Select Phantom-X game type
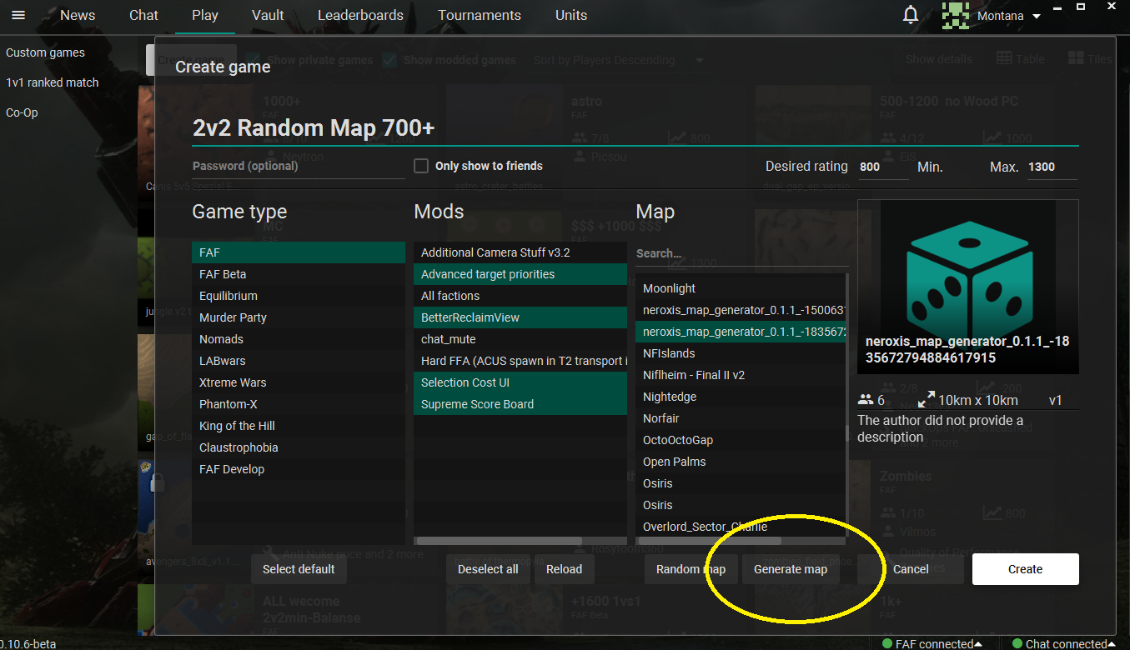1130x650 pixels. pos(299,404)
